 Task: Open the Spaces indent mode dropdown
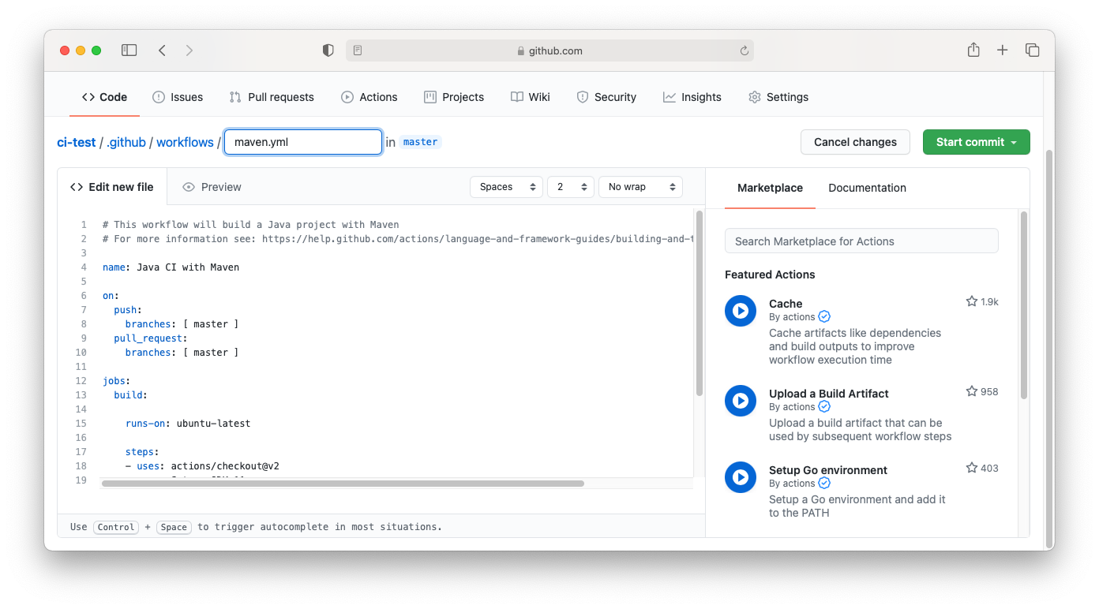(x=506, y=187)
